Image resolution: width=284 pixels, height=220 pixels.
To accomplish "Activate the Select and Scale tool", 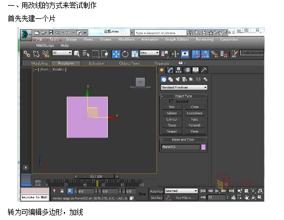I will [135, 54].
